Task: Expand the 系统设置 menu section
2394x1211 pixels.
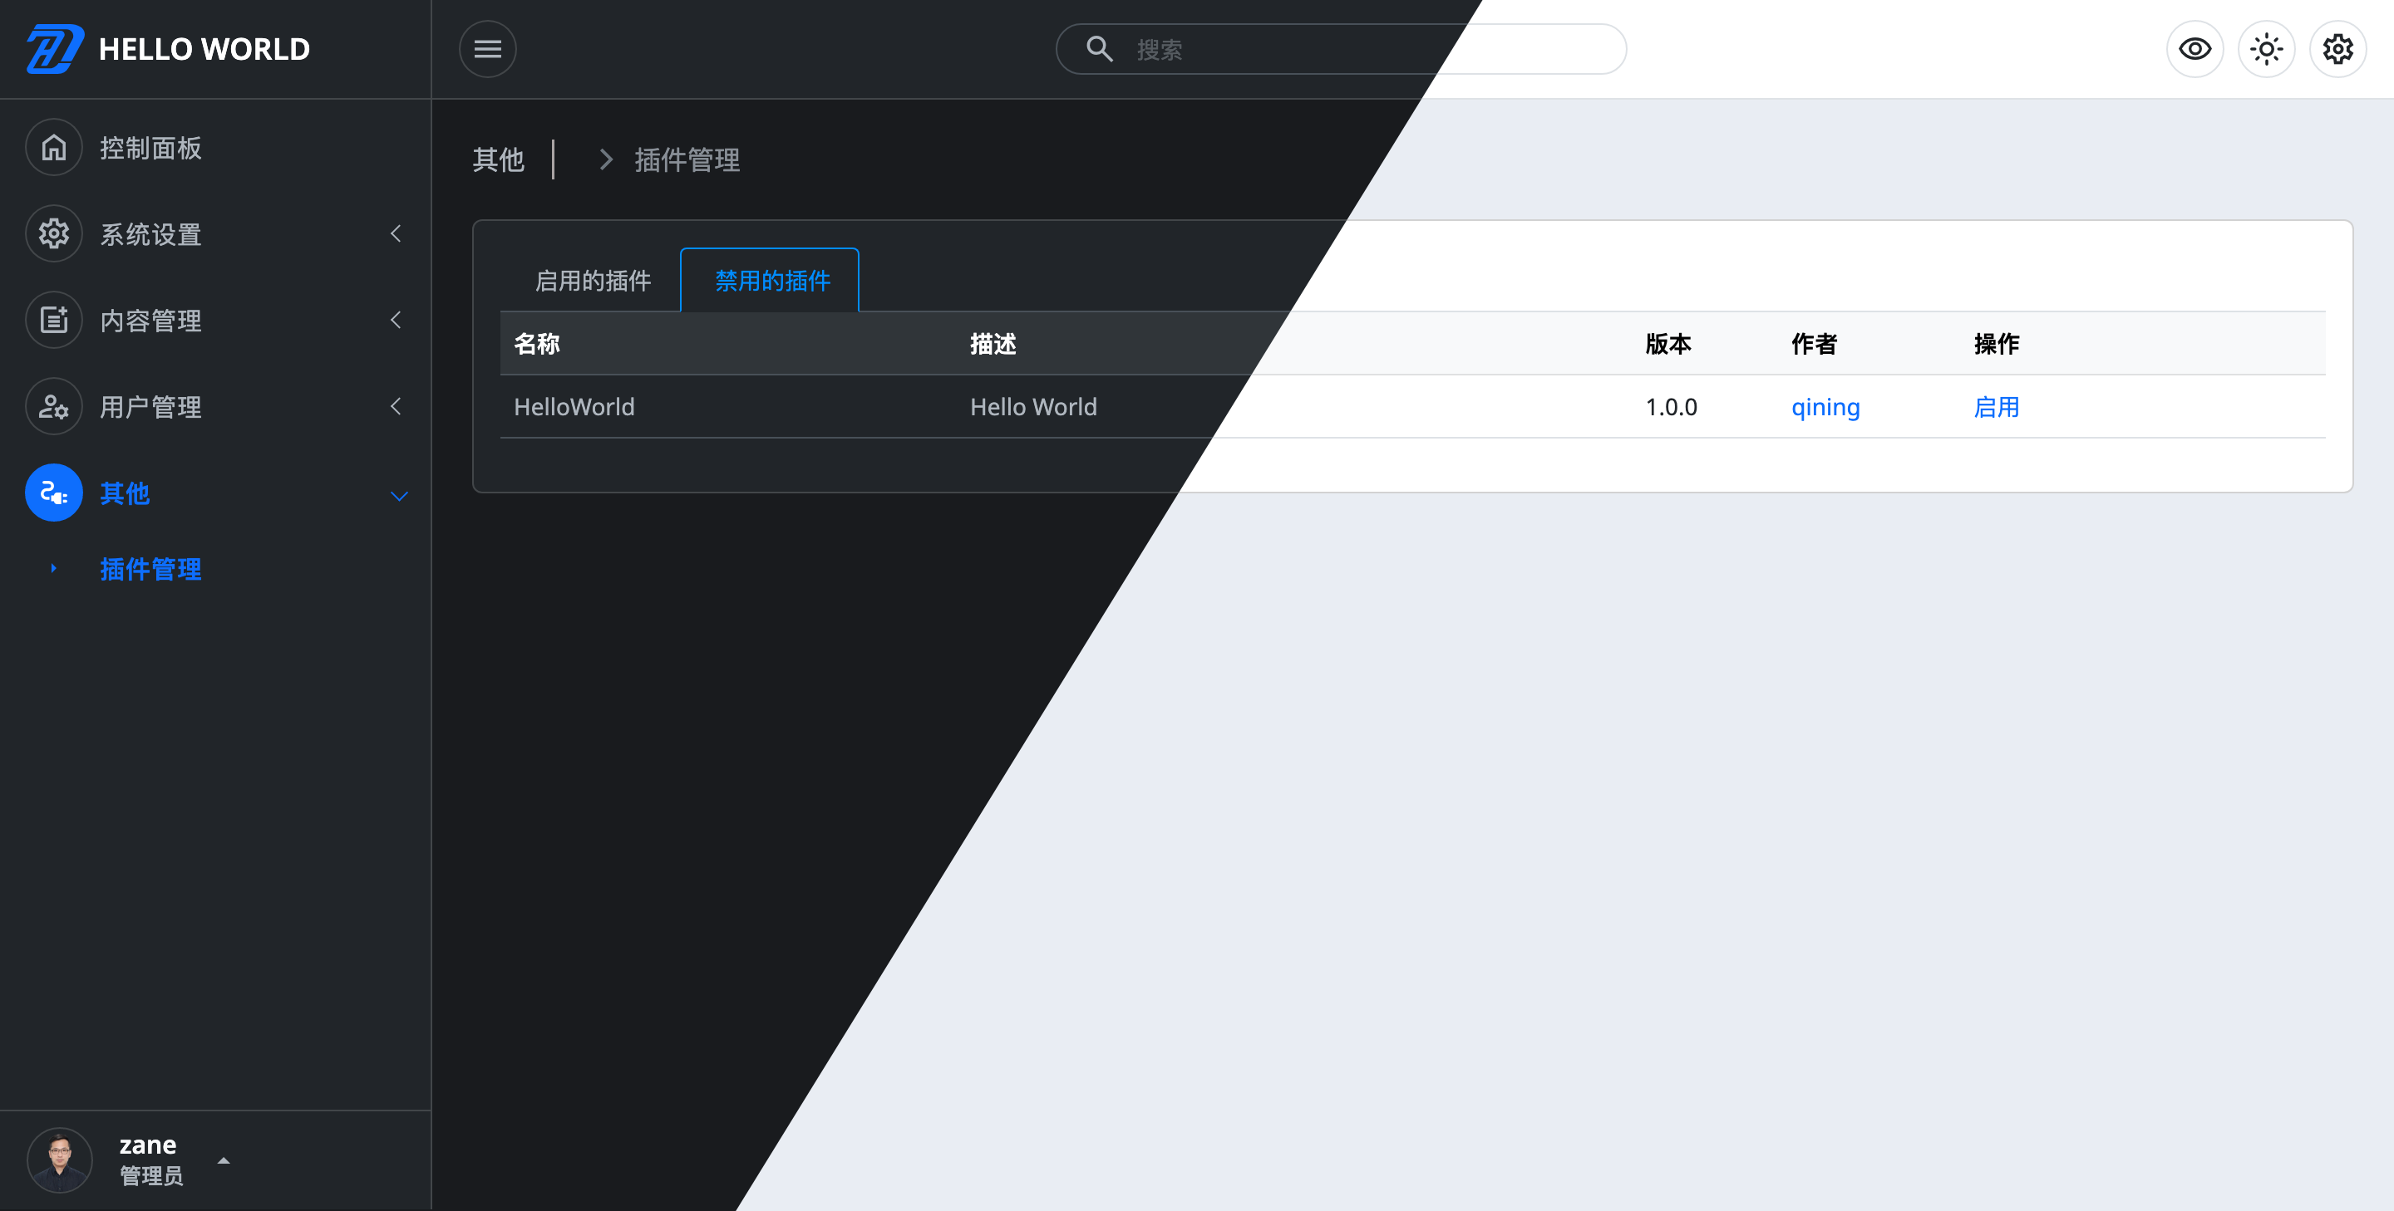Action: point(214,233)
